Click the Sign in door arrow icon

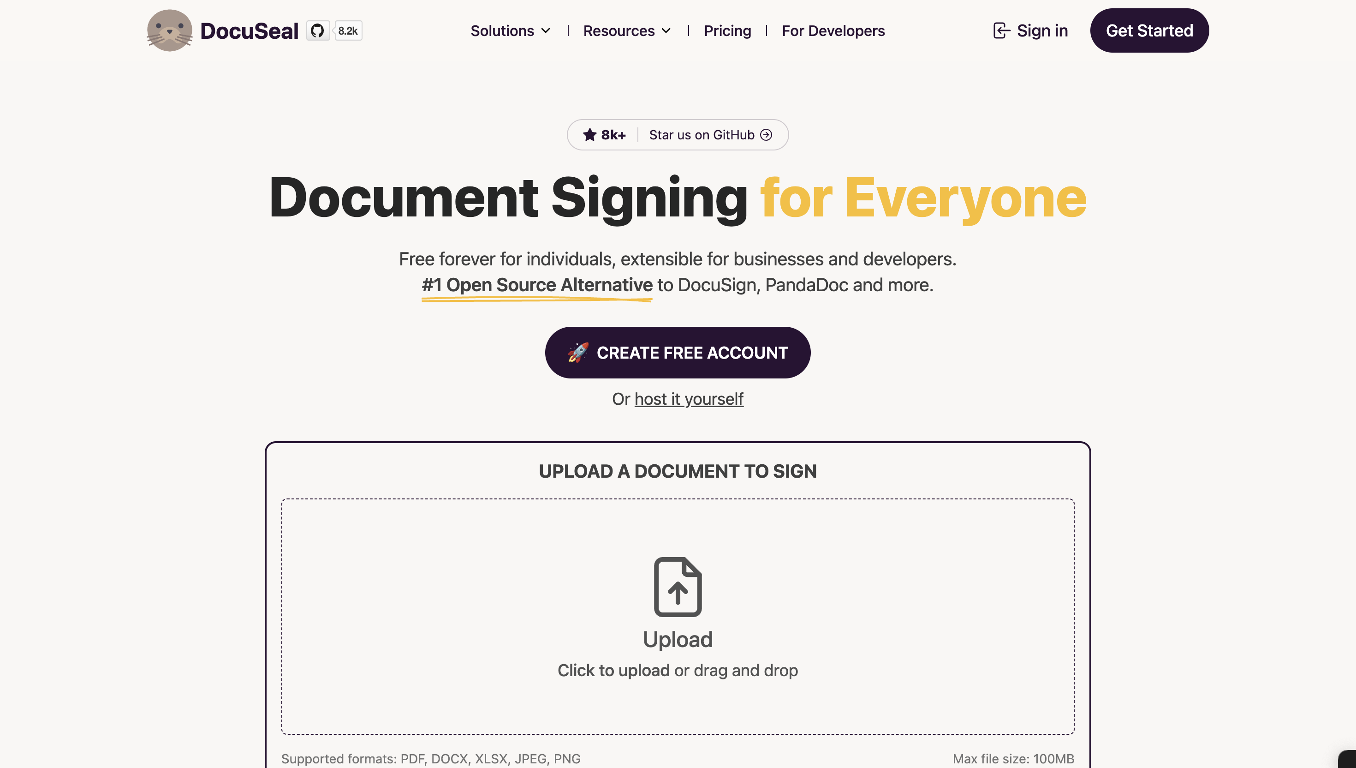tap(1001, 30)
